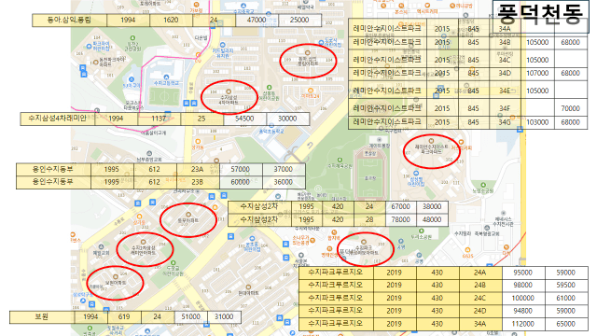Viewport: 597px width, 336px height.
Task: Select the 23A type cell of 용인수지동부
Action: (x=197, y=170)
